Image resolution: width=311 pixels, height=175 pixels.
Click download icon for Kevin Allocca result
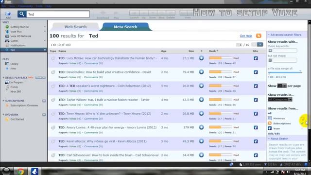pos(201,141)
